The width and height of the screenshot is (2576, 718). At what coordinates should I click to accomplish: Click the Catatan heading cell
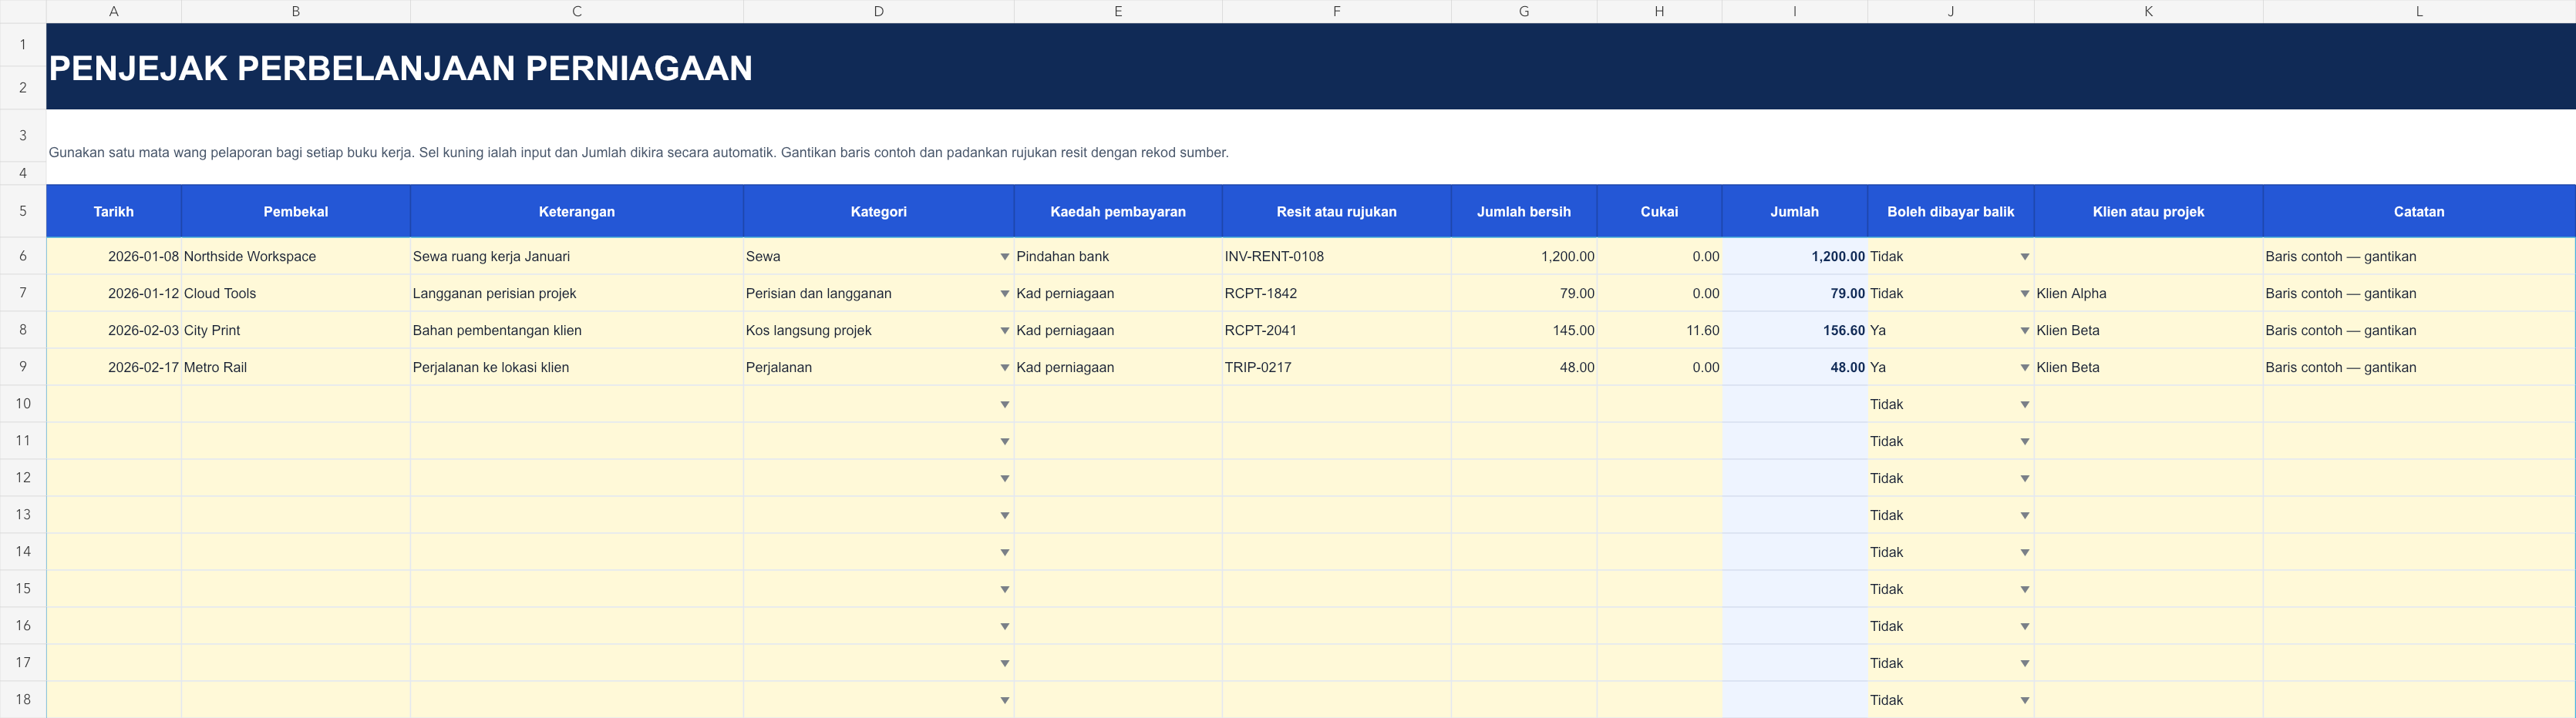point(2419,211)
